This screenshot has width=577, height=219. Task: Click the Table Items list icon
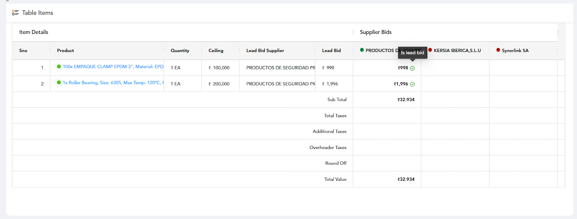(x=15, y=13)
